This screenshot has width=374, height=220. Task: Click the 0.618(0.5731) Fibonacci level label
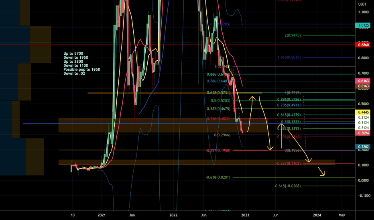[x=218, y=93]
